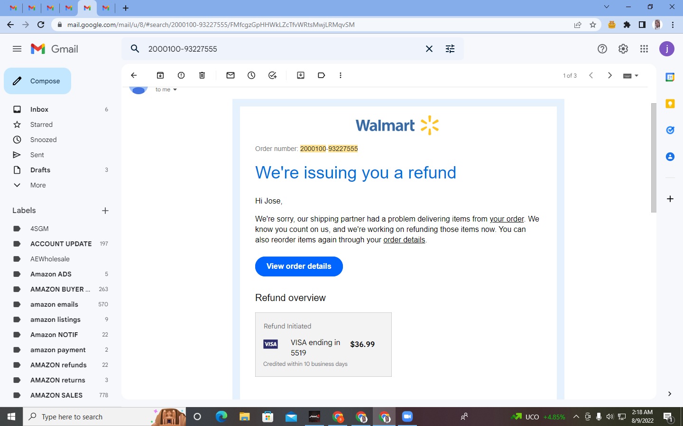Follow the "order details" text link

[404, 240]
